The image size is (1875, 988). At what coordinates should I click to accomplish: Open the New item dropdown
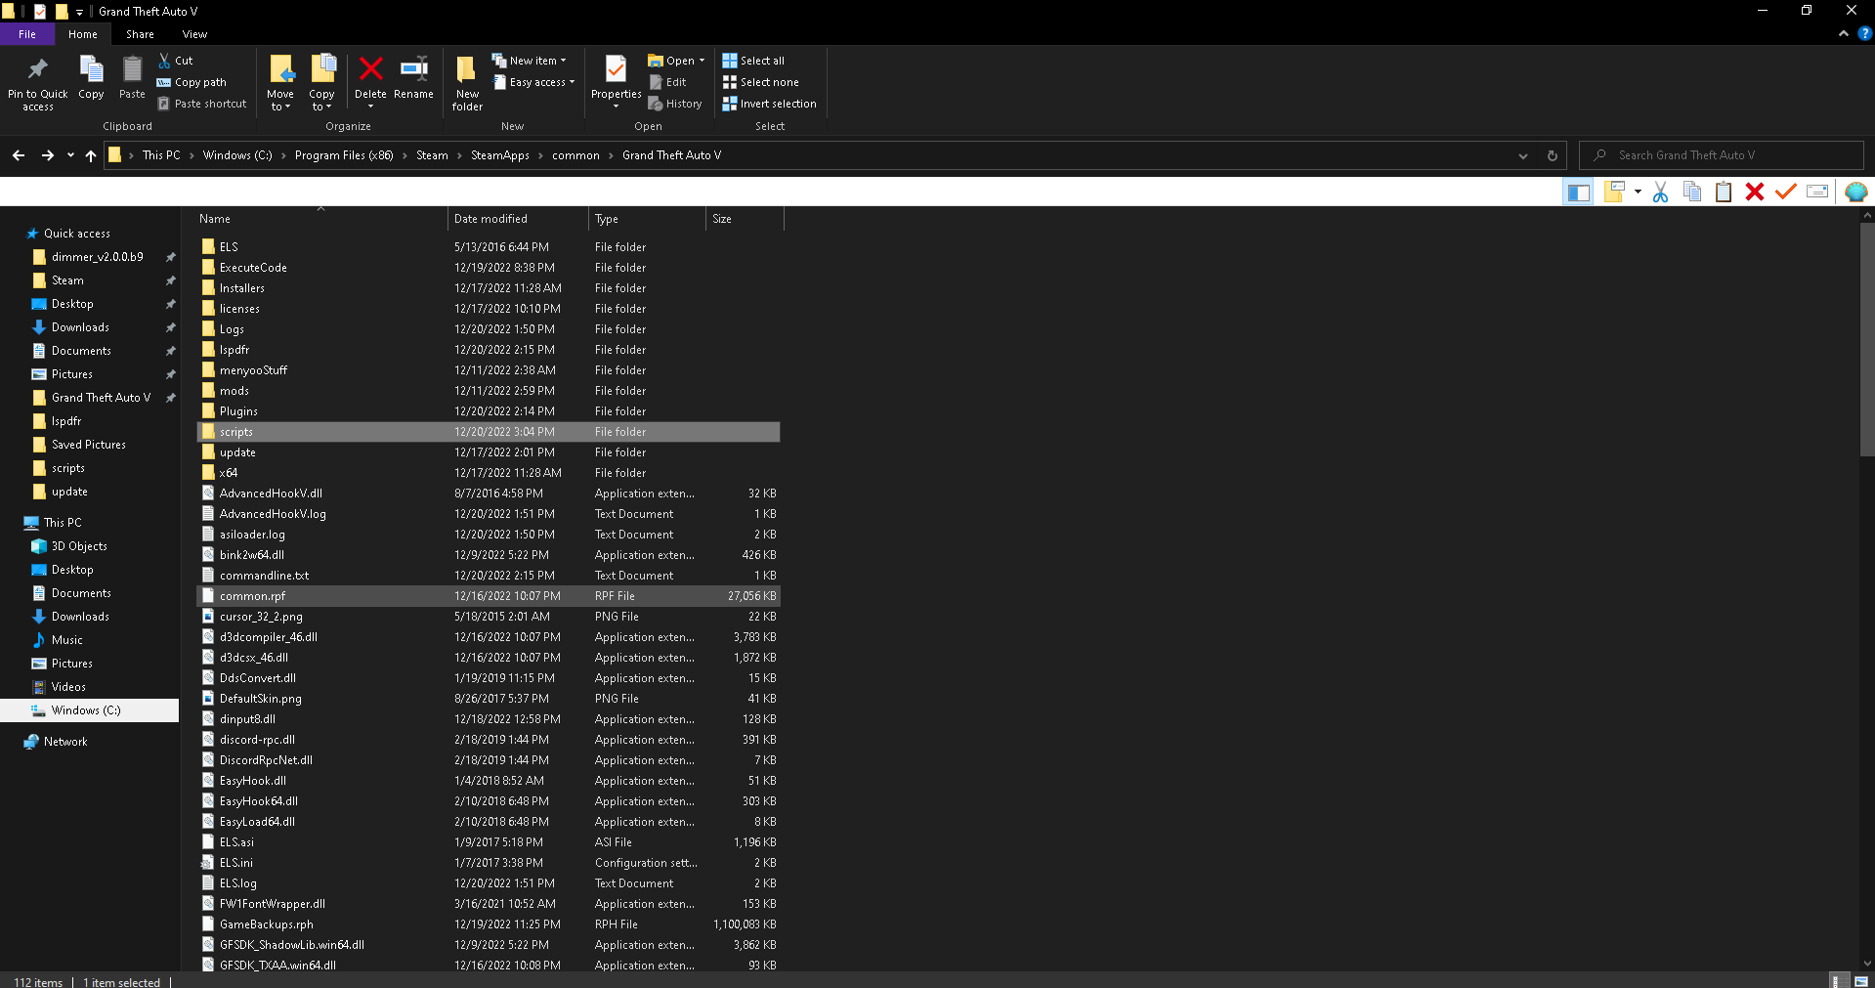529,61
